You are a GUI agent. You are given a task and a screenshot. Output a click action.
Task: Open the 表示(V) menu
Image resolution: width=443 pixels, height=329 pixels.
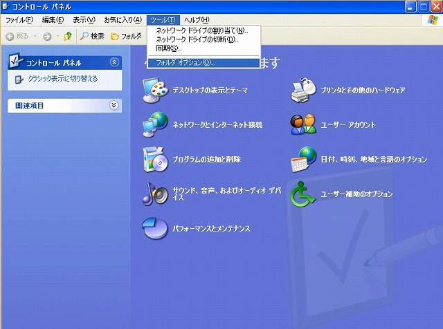(84, 20)
